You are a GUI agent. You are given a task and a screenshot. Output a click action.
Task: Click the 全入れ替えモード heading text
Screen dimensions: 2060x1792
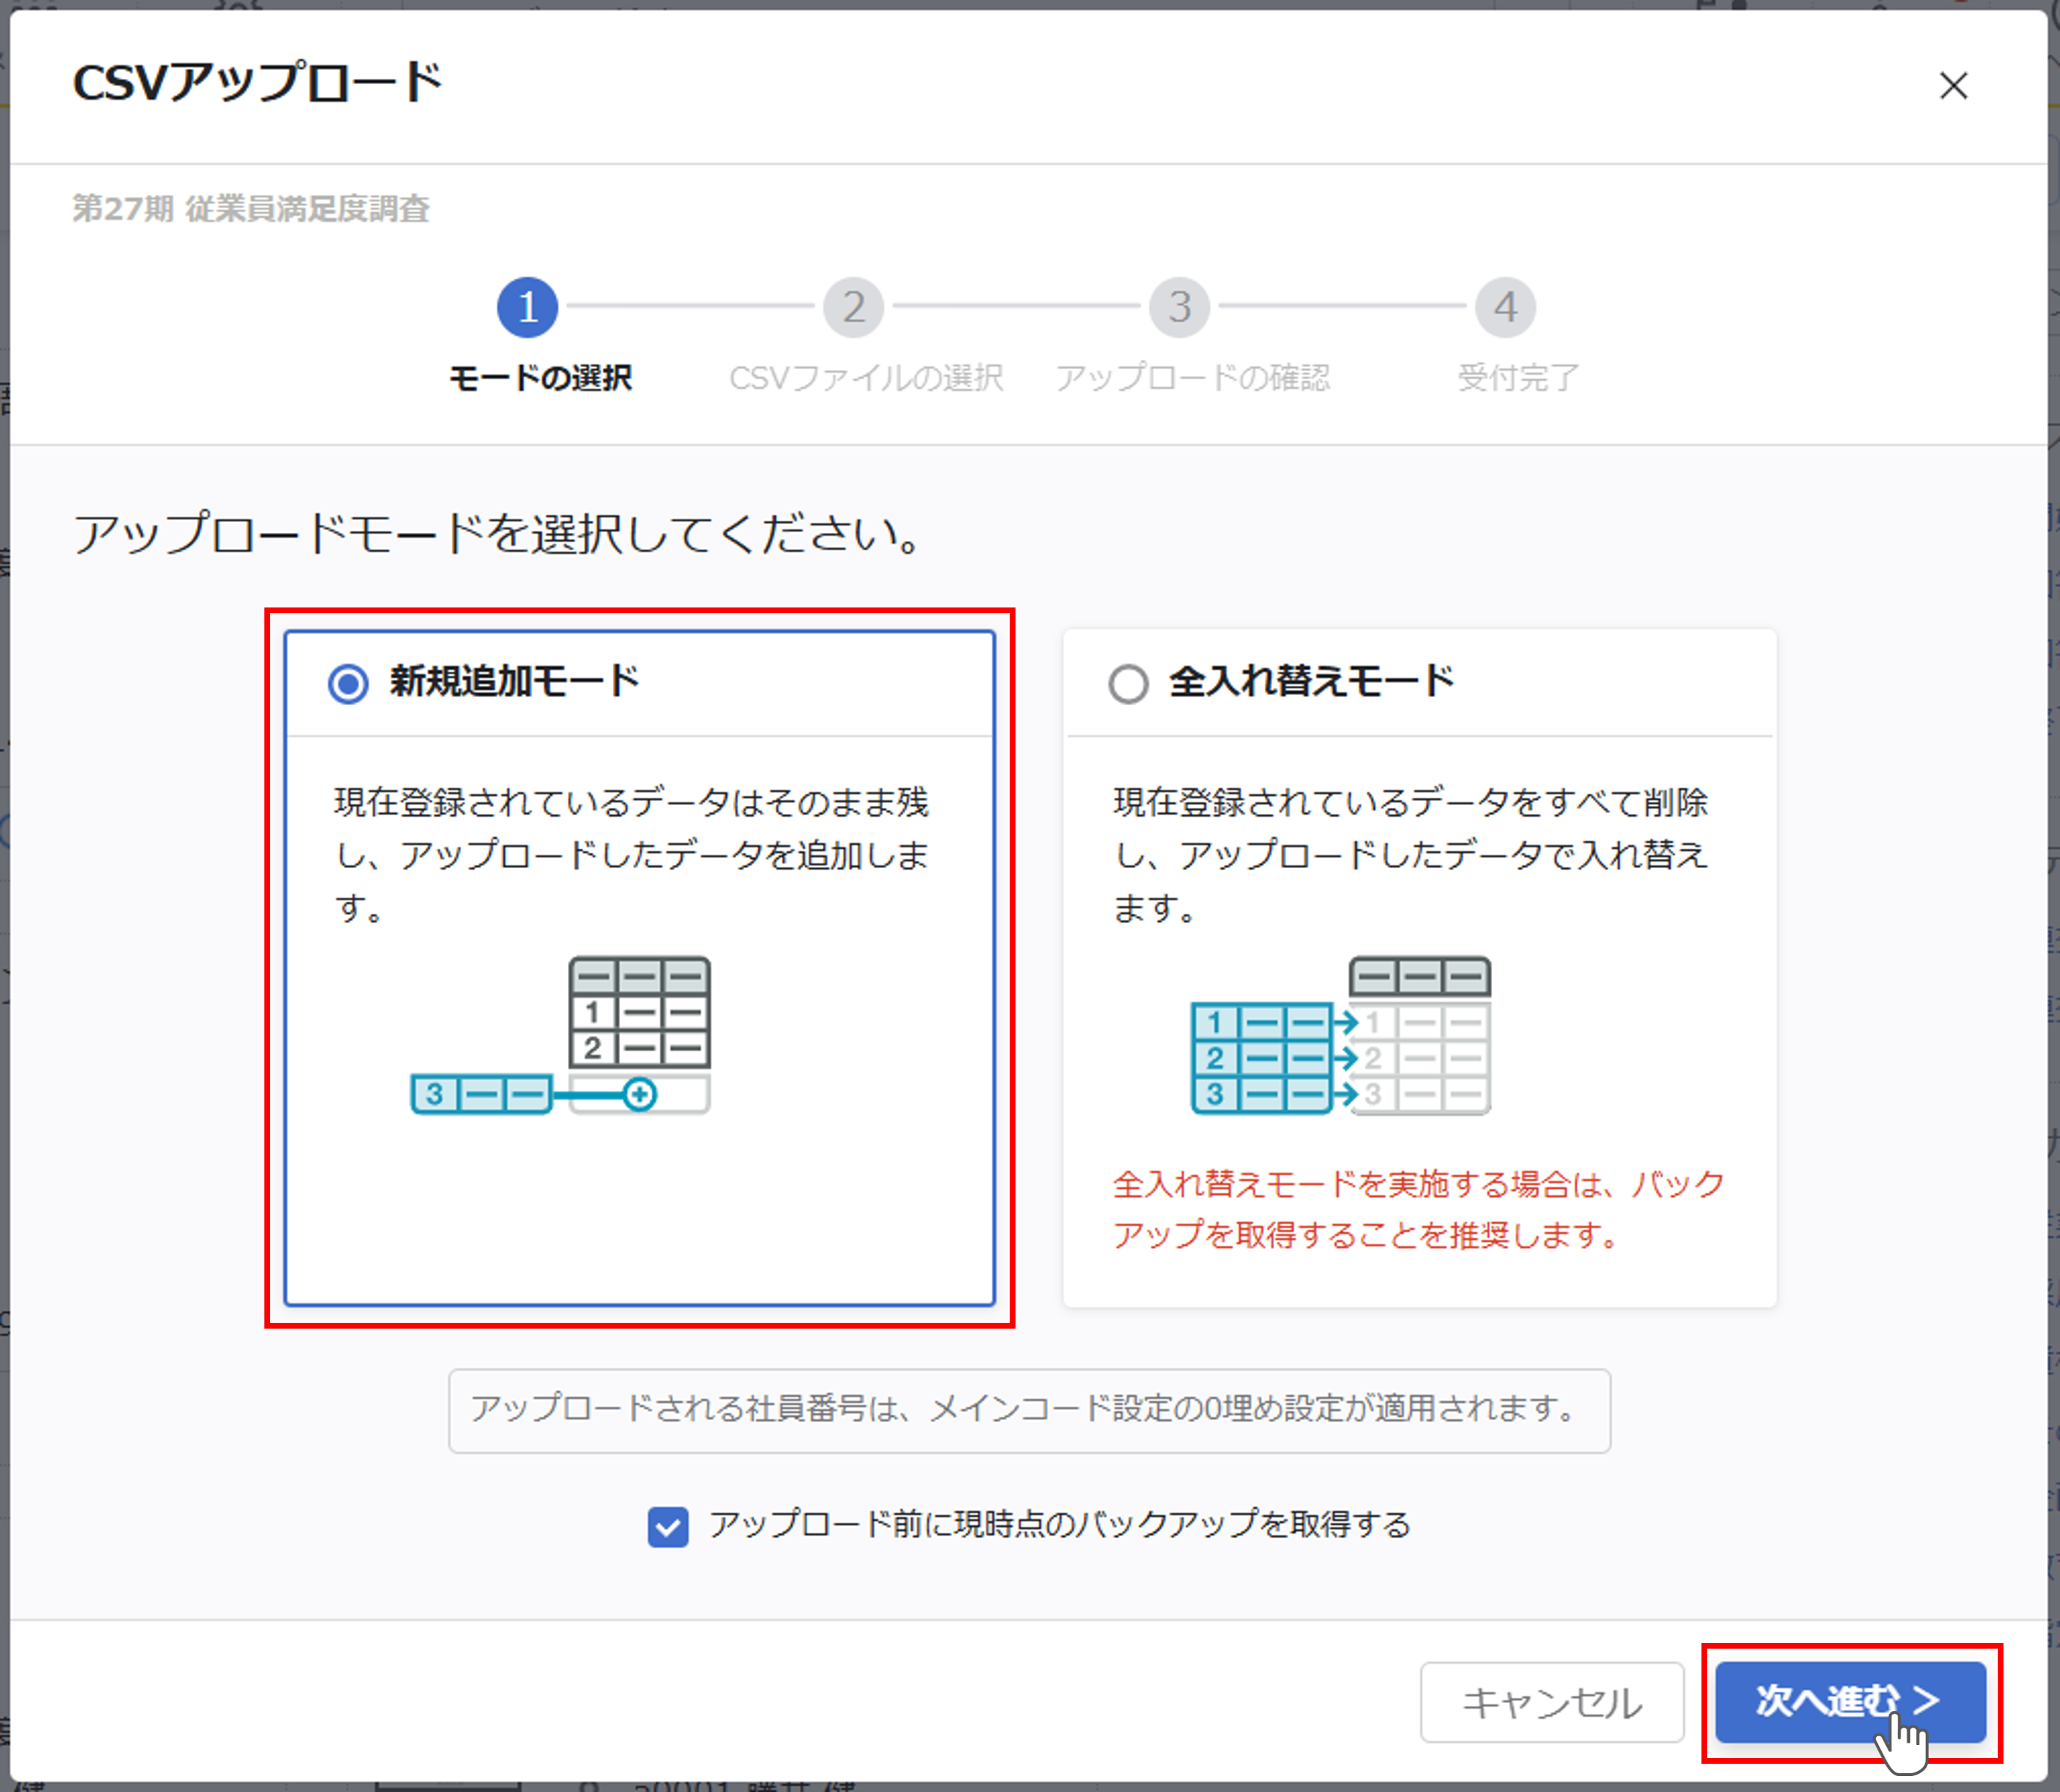[1312, 682]
